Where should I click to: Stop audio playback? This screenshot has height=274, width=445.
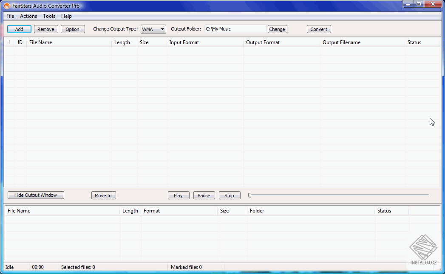click(x=230, y=196)
